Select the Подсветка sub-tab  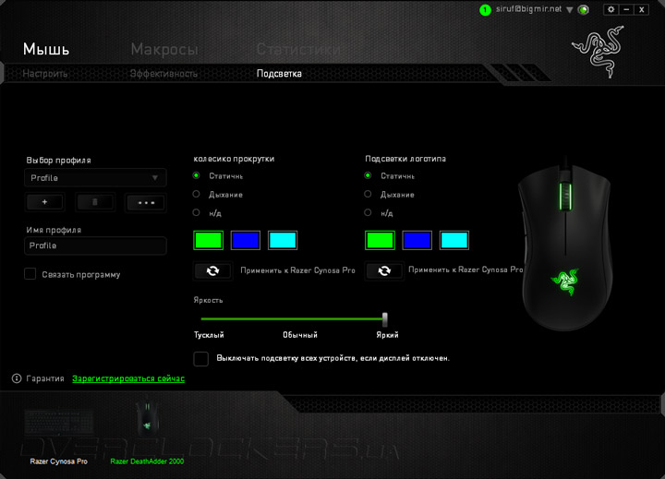279,74
